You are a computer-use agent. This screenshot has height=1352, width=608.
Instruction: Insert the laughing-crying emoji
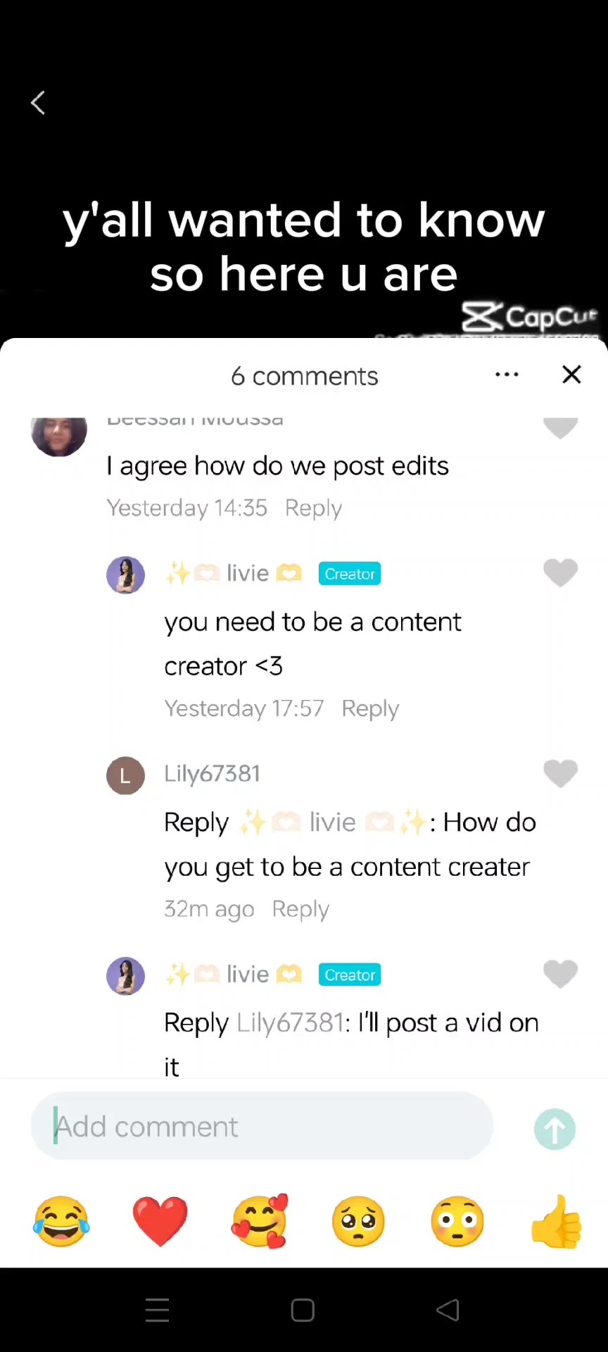click(x=61, y=1222)
